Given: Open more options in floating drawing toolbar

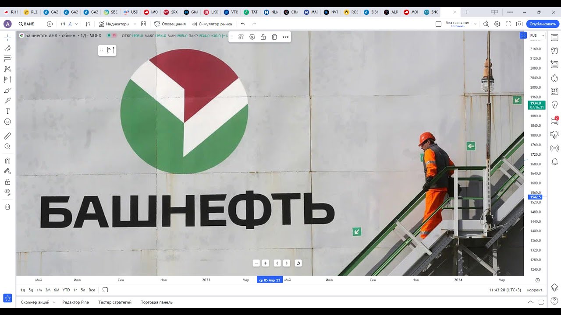Looking at the screenshot, I should pyautogui.click(x=285, y=37).
